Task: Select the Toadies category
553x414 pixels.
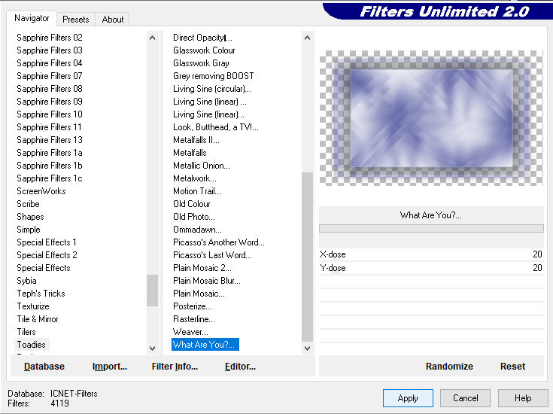Action: click(31, 345)
